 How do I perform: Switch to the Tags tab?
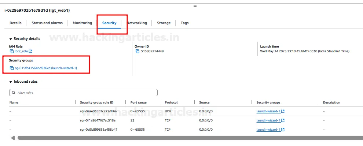tap(184, 23)
